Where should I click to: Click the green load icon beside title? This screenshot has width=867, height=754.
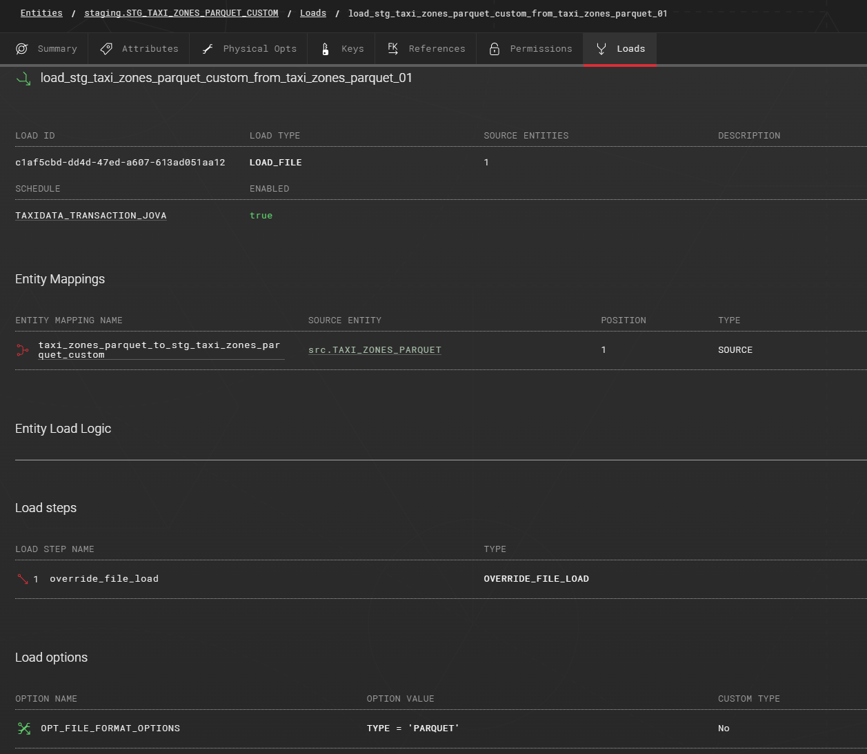[23, 79]
